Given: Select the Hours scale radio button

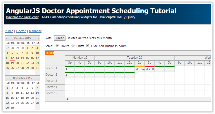Looking at the screenshot, I should pyautogui.click(x=57, y=46).
